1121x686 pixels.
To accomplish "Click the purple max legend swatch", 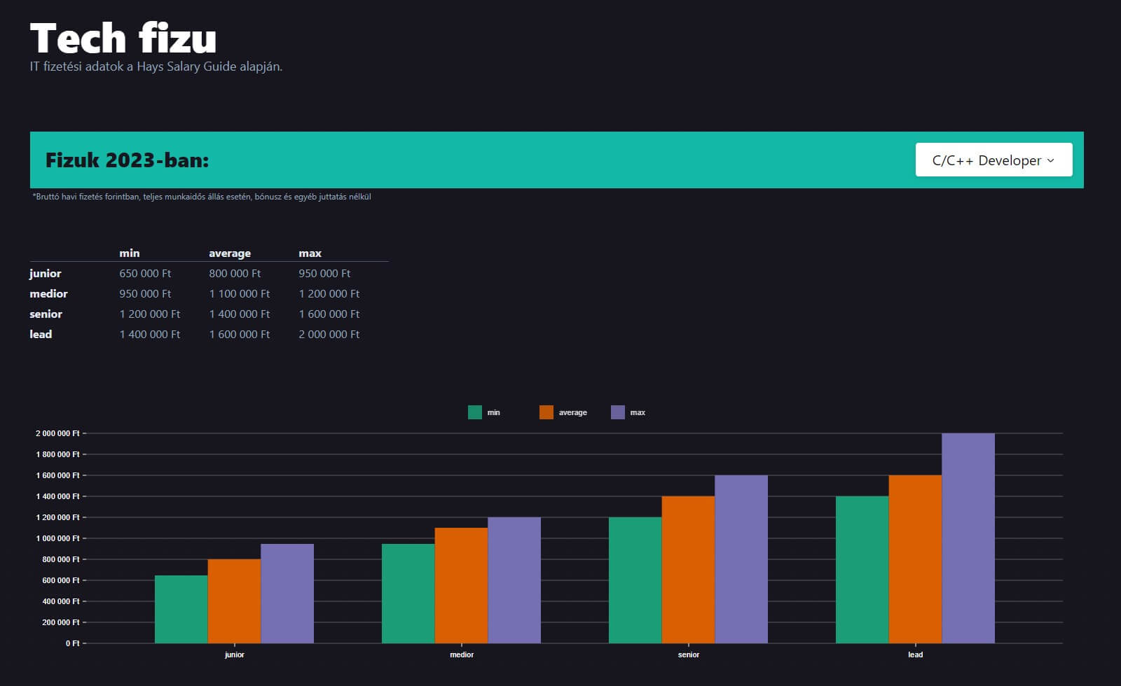I will click(617, 412).
